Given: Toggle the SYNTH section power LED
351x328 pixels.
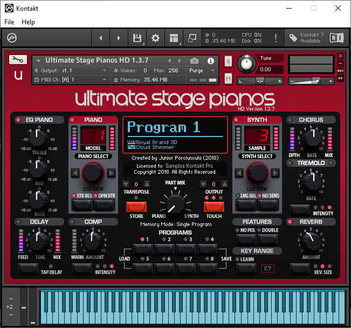Looking at the screenshot, I should [x=236, y=120].
